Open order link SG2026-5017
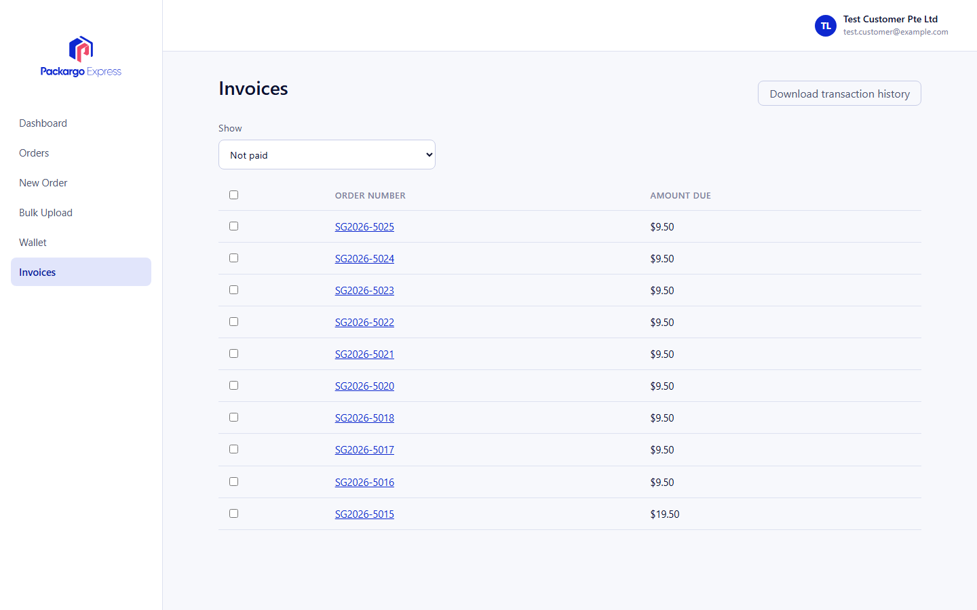 (364, 450)
